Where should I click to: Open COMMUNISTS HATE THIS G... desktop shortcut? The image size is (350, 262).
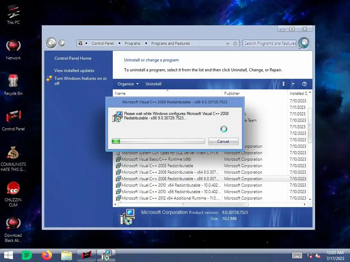click(13, 159)
